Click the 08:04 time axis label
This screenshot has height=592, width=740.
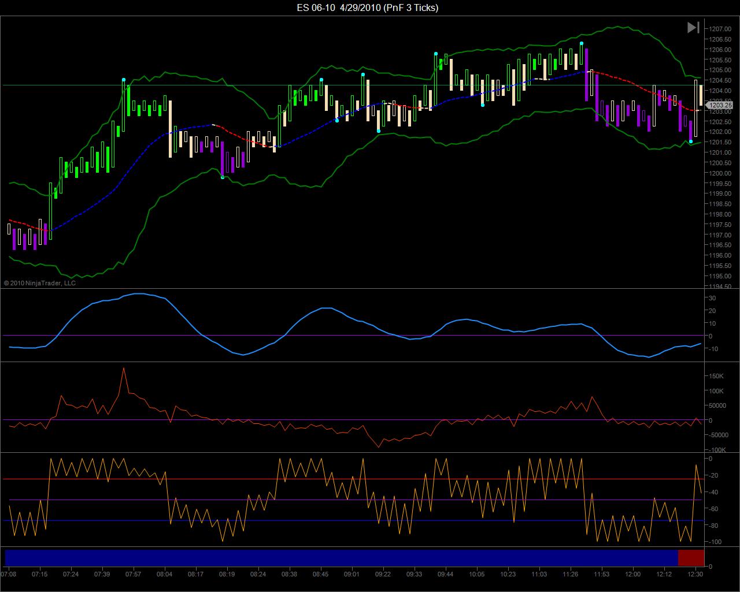click(x=165, y=574)
